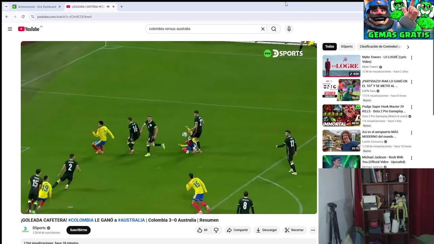Click PARTIDAZO IRAK LO GANÓ title
Viewport: 434px width, 244px height.
pyautogui.click(x=384, y=84)
